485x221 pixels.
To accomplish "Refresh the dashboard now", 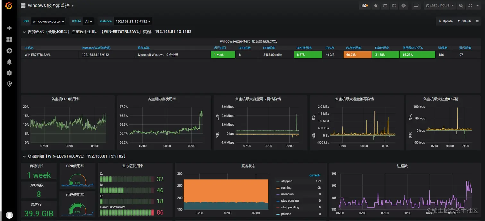I will (x=470, y=6).
